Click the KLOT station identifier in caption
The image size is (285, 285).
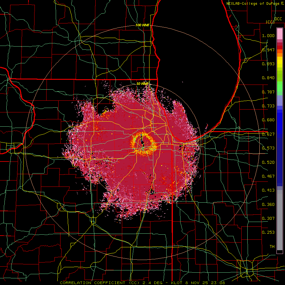point(176,283)
